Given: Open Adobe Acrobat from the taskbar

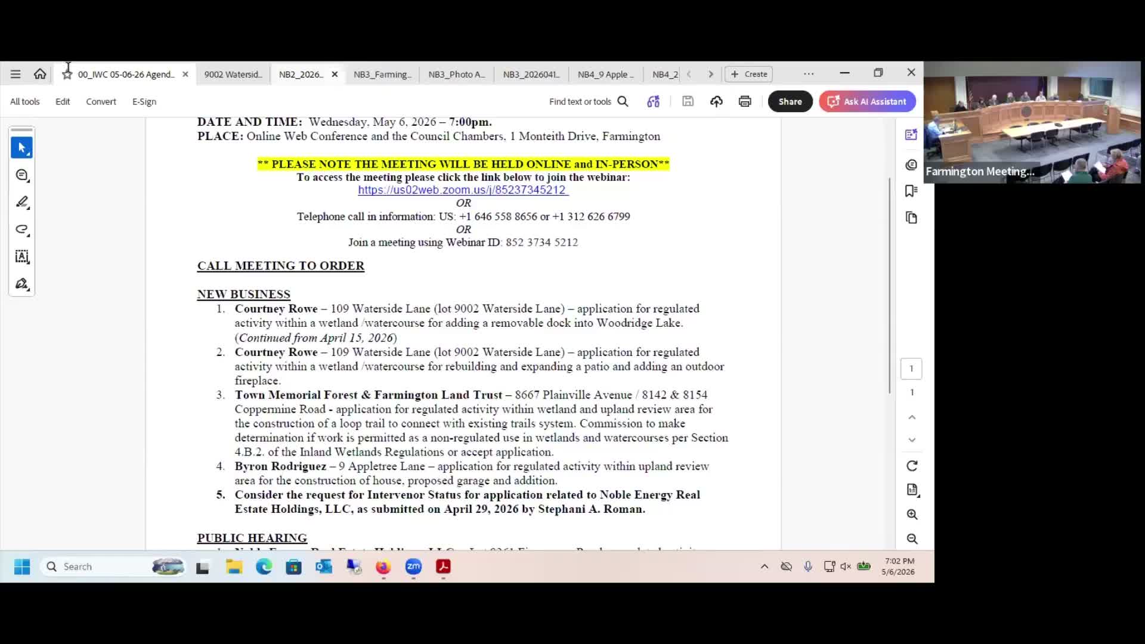Looking at the screenshot, I should 443,566.
